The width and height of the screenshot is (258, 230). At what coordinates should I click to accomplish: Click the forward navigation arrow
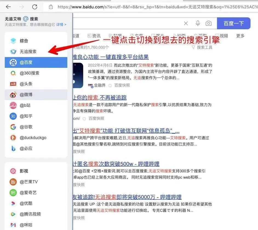pyautogui.click(x=22, y=7)
